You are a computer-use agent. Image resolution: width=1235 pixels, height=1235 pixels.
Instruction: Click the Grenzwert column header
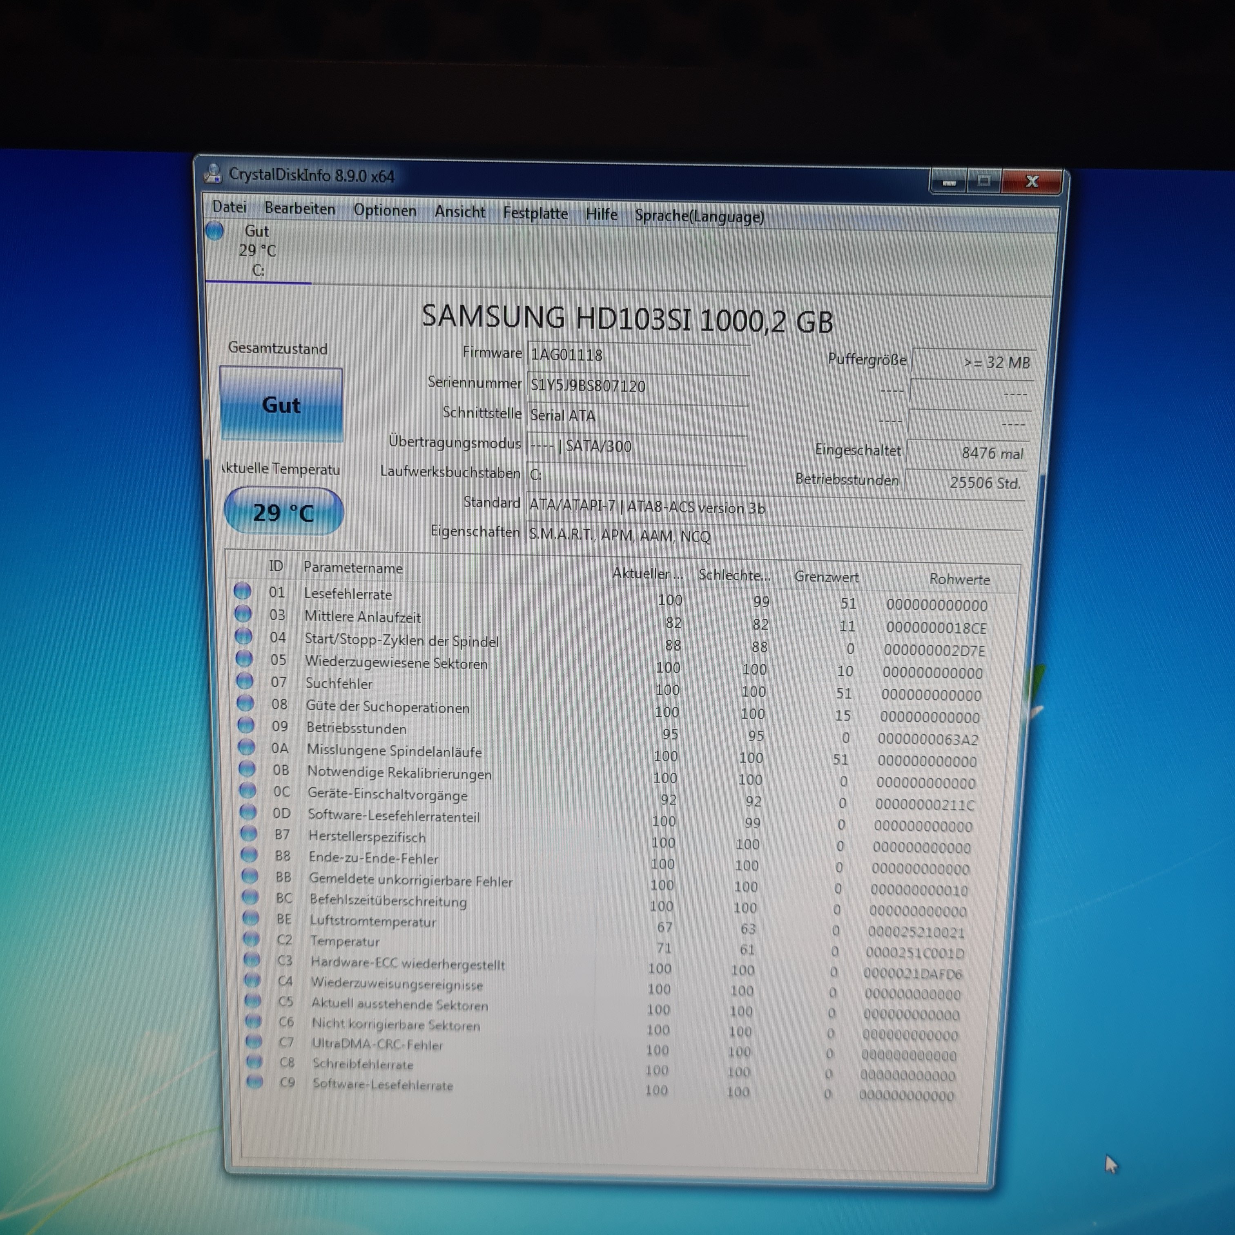click(x=826, y=577)
